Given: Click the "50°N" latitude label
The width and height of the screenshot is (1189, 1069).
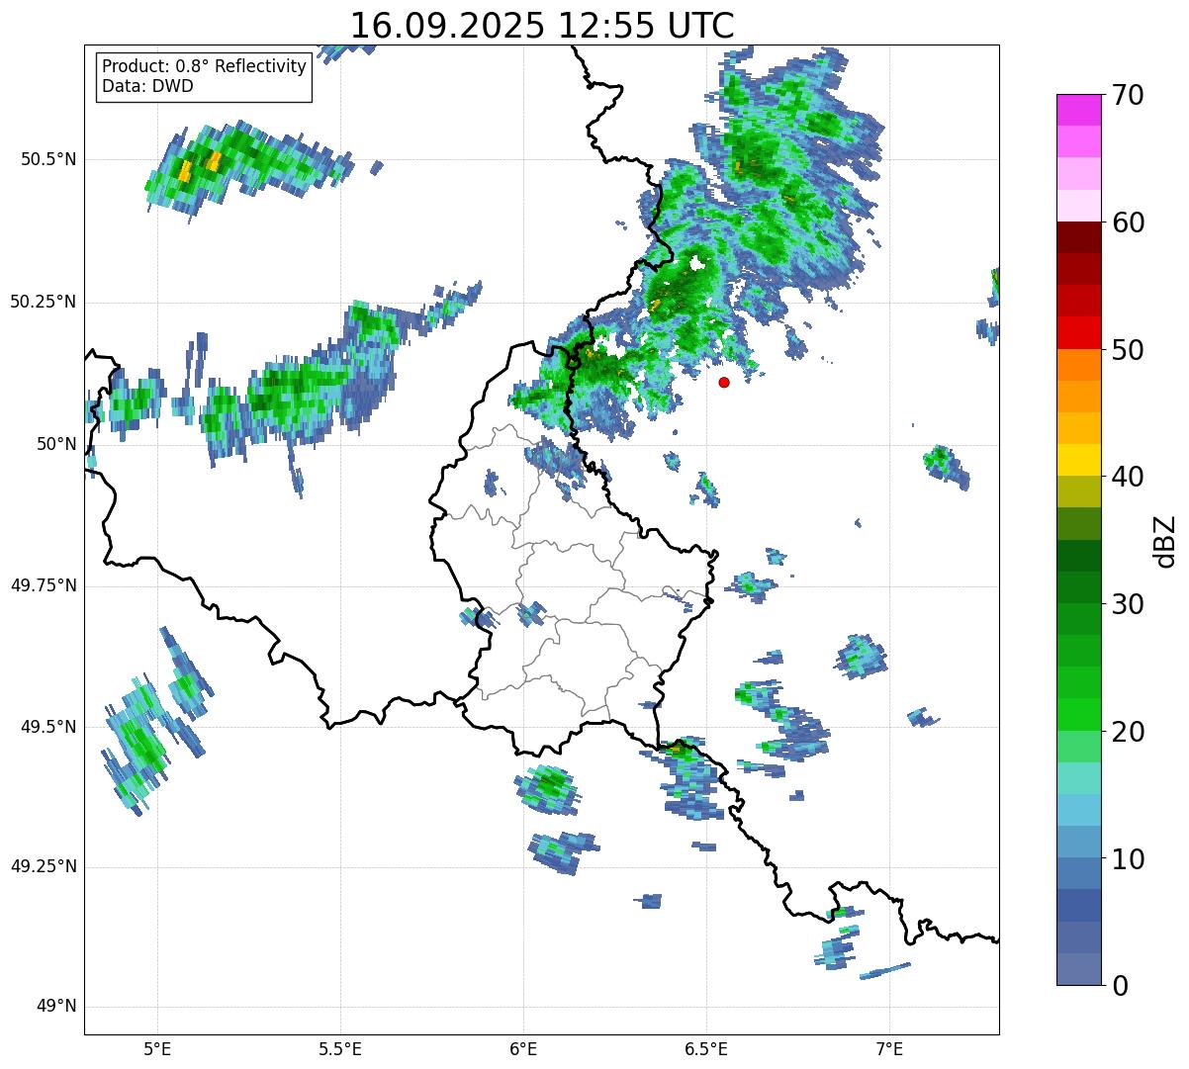Looking at the screenshot, I should [56, 444].
